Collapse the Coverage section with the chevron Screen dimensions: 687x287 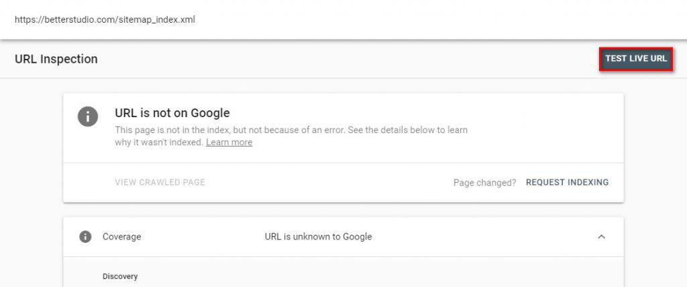(x=601, y=236)
